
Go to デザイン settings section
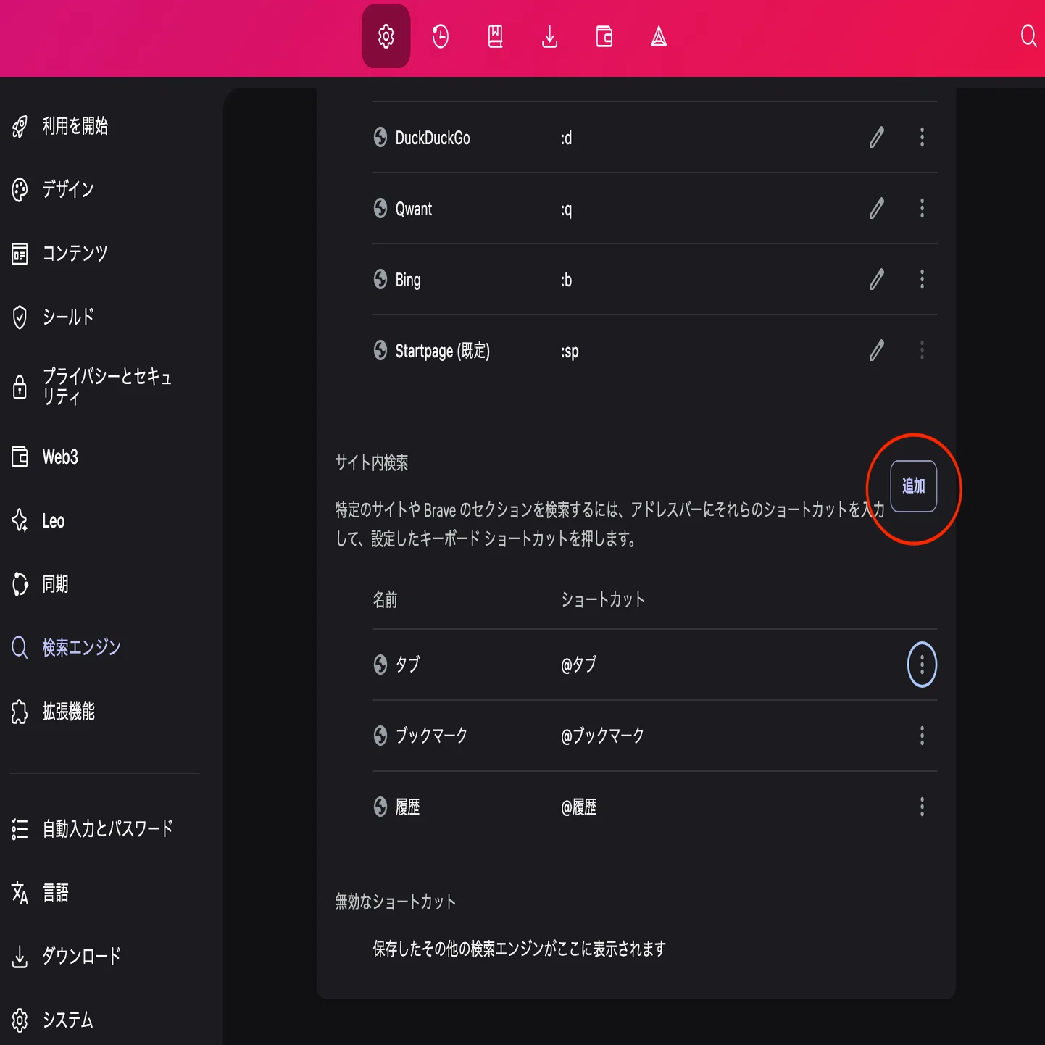(x=53, y=190)
